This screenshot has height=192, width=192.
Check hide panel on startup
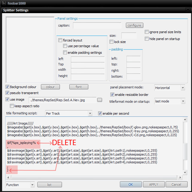[147, 39]
